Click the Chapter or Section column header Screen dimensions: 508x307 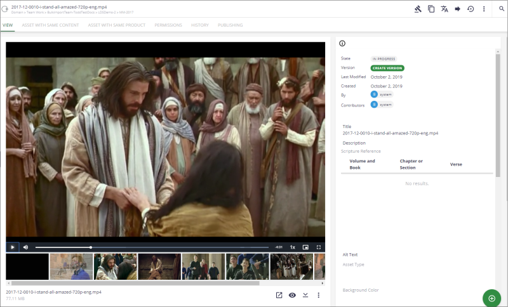click(x=411, y=164)
